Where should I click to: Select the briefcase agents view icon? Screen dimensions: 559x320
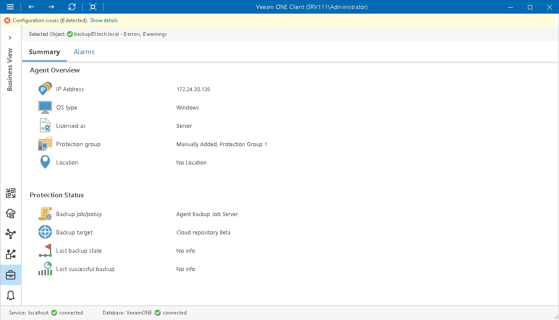point(11,274)
